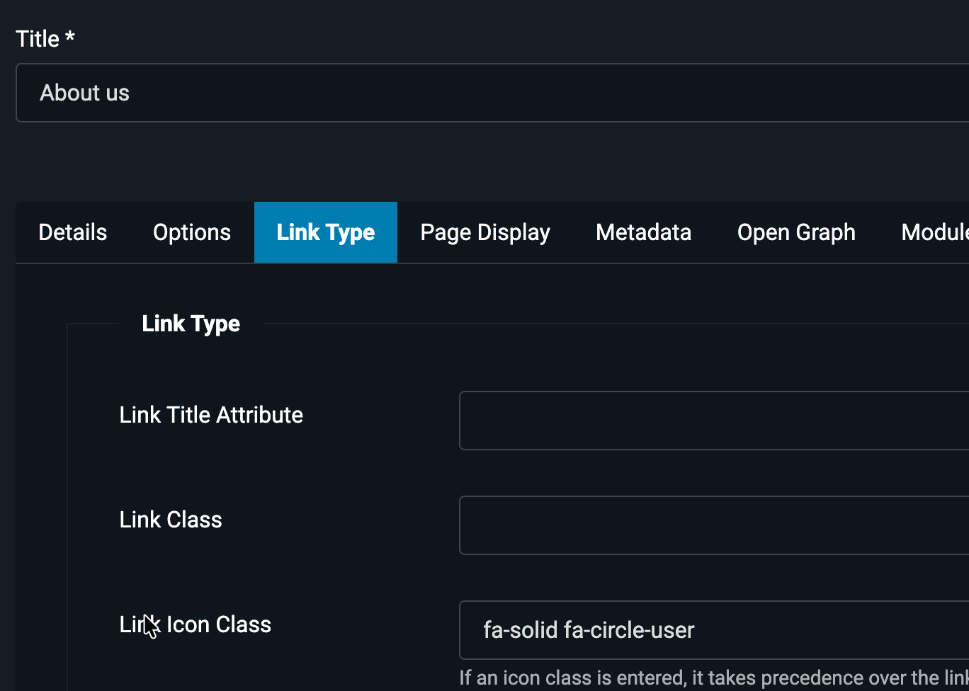Select the active Link Type tab
Screen dimensions: 969x691
tap(326, 232)
